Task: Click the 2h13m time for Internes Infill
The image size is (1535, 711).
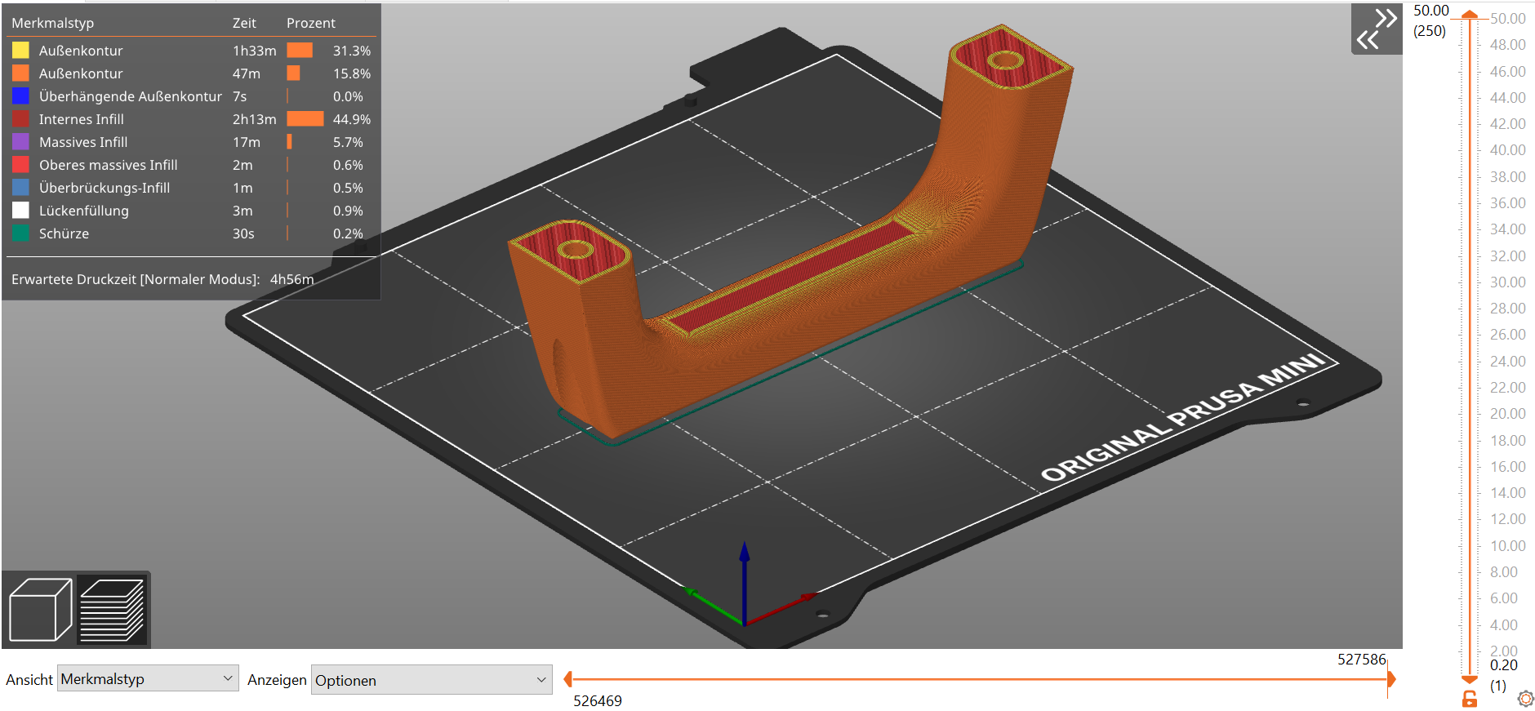Action: [x=255, y=119]
